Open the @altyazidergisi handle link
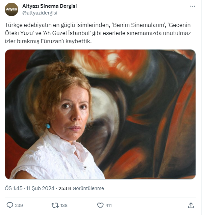 click(40, 13)
